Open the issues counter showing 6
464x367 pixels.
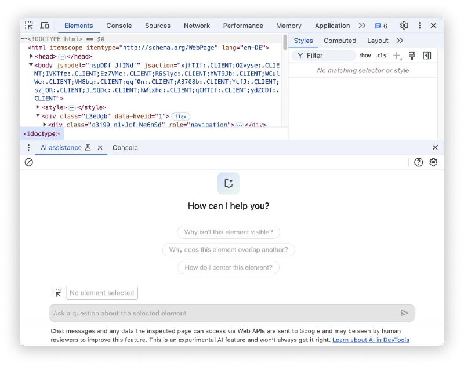(381, 26)
